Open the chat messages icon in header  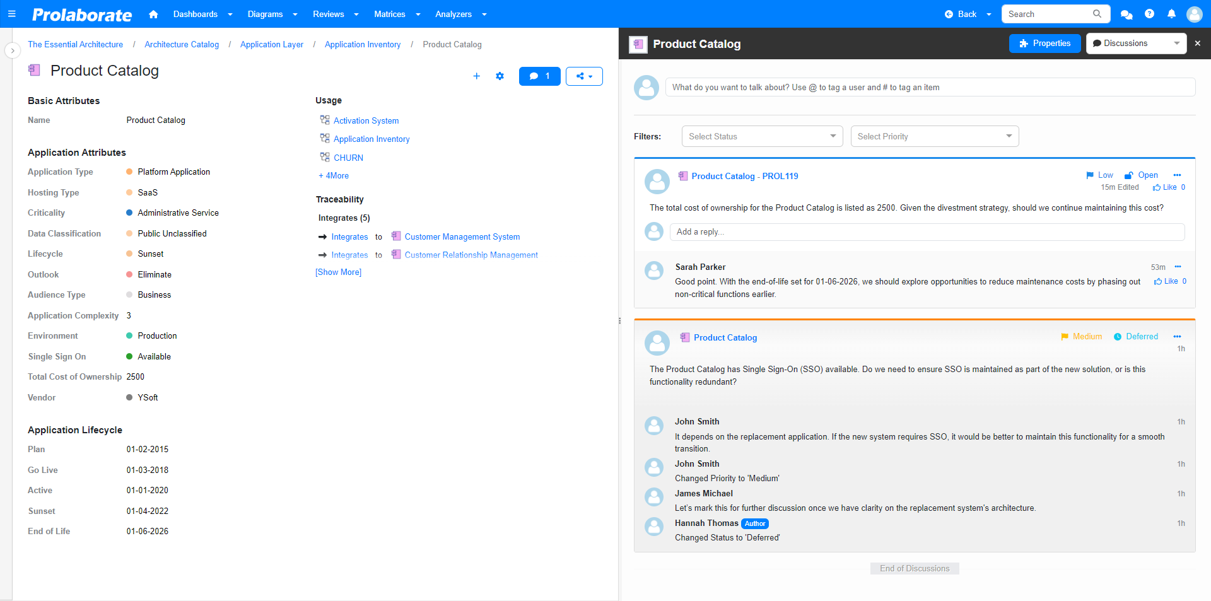(1126, 15)
